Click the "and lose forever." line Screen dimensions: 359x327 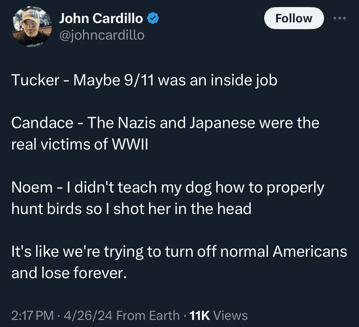point(69,273)
